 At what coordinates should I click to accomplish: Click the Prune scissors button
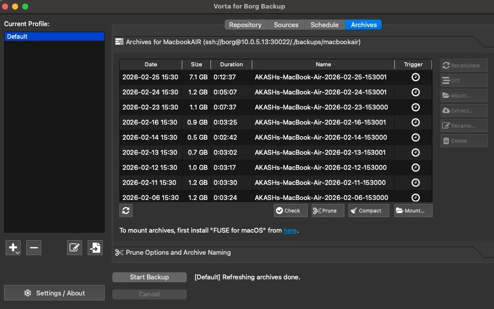point(327,211)
